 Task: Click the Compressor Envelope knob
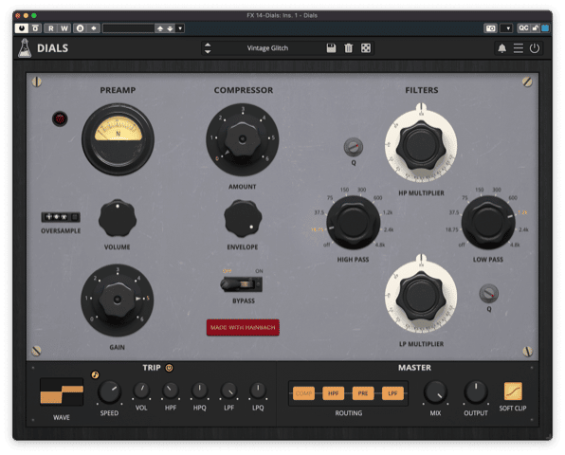[243, 218]
